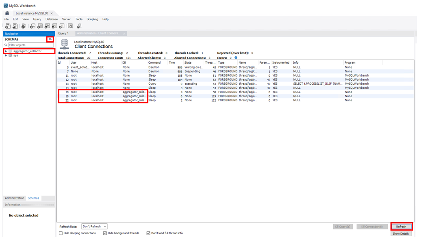
Task: Click the create new schema icon
Action: pos(33,26)
